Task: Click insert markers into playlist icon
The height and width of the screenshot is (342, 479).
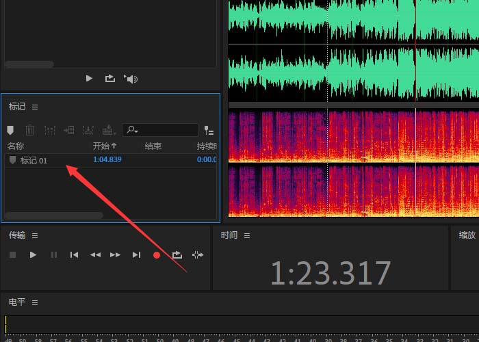Action: pyautogui.click(x=69, y=130)
